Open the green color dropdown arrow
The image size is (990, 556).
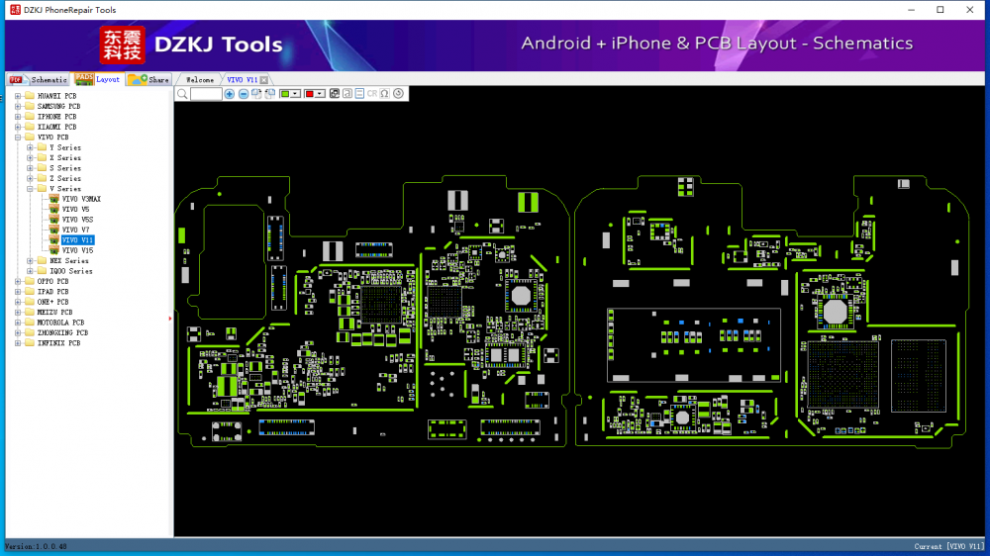pos(295,94)
